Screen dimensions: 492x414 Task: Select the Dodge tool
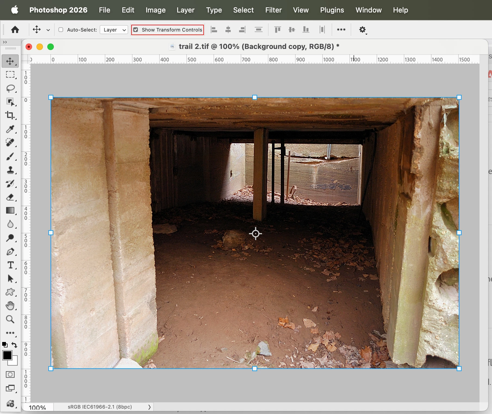tap(10, 238)
